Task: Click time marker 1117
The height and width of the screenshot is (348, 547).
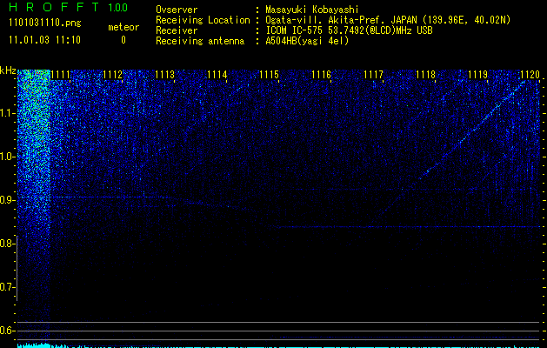Action: click(x=373, y=75)
